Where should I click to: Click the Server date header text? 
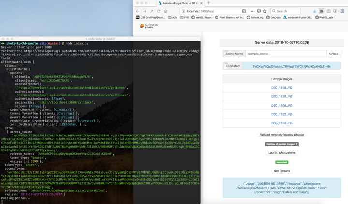282,42
